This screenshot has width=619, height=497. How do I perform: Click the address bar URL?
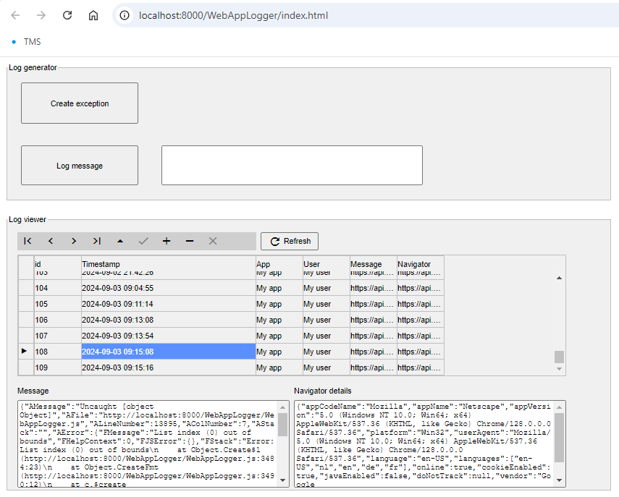click(x=233, y=15)
